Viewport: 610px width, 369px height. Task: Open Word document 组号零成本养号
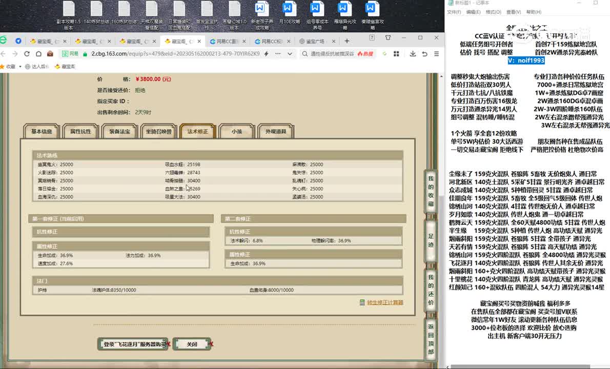[x=317, y=15]
